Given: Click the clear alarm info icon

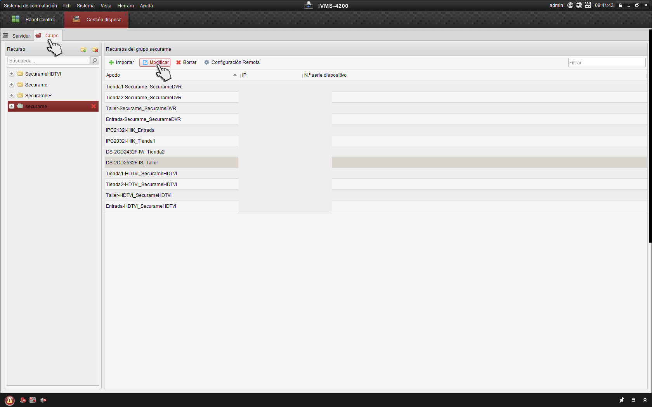Looking at the screenshot, I should (23, 400).
